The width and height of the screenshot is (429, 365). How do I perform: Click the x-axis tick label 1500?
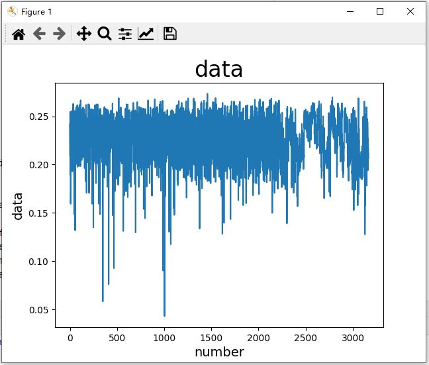coord(211,338)
